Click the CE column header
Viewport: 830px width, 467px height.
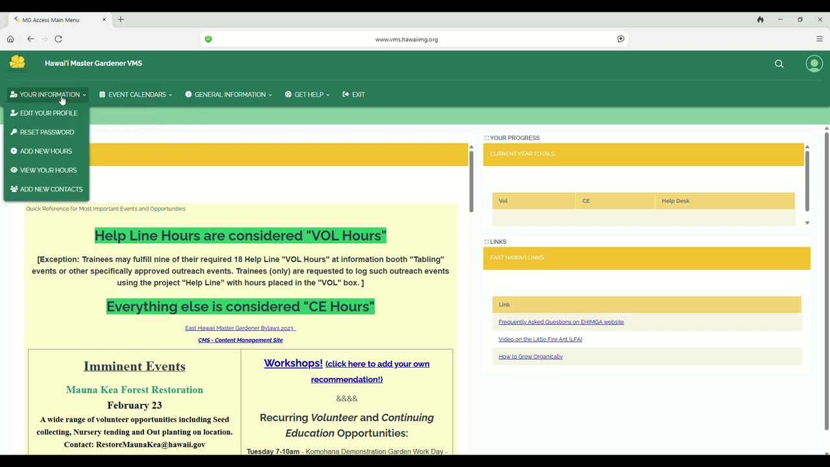615,201
